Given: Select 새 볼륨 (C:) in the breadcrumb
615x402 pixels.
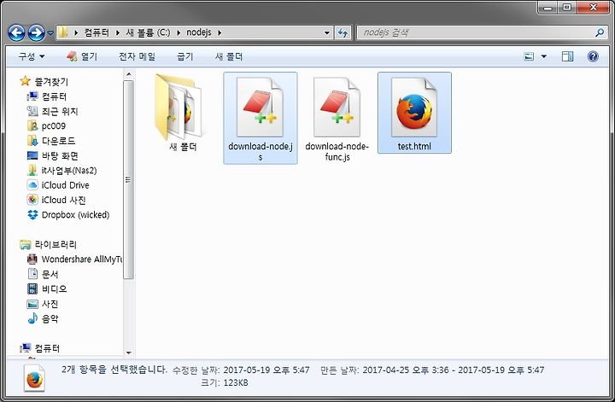Looking at the screenshot, I should pyautogui.click(x=149, y=32).
